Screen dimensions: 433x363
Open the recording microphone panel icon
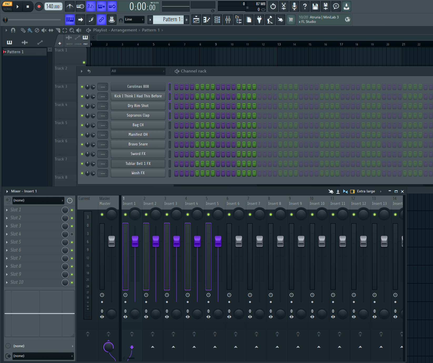[x=294, y=6]
